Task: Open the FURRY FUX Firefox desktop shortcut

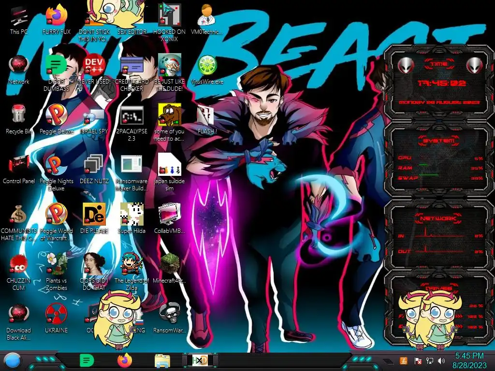Action: coord(57,19)
